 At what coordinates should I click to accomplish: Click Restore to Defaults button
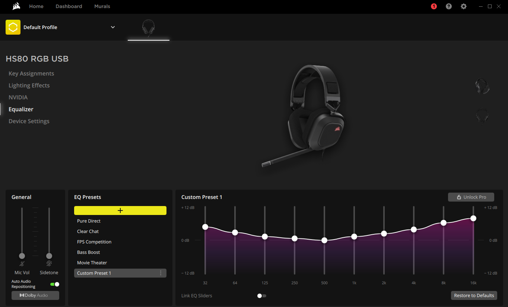click(x=474, y=295)
